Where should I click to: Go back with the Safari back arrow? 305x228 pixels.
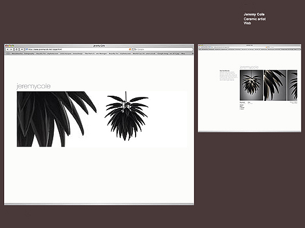click(8, 50)
